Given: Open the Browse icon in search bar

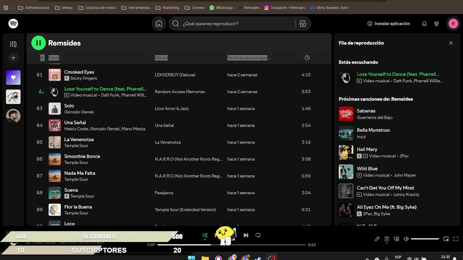Looking at the screenshot, I should click(x=303, y=23).
